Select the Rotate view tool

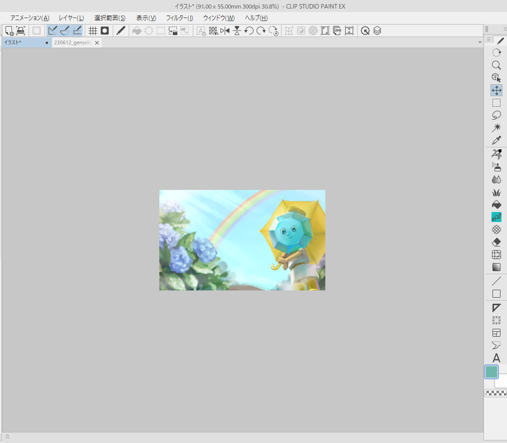(496, 53)
